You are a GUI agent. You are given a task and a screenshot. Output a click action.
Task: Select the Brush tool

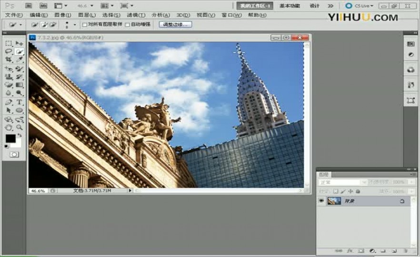coord(19,69)
